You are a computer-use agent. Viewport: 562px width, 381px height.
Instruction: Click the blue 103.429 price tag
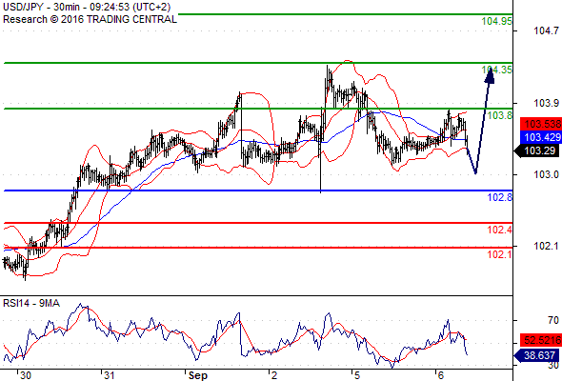click(x=541, y=137)
